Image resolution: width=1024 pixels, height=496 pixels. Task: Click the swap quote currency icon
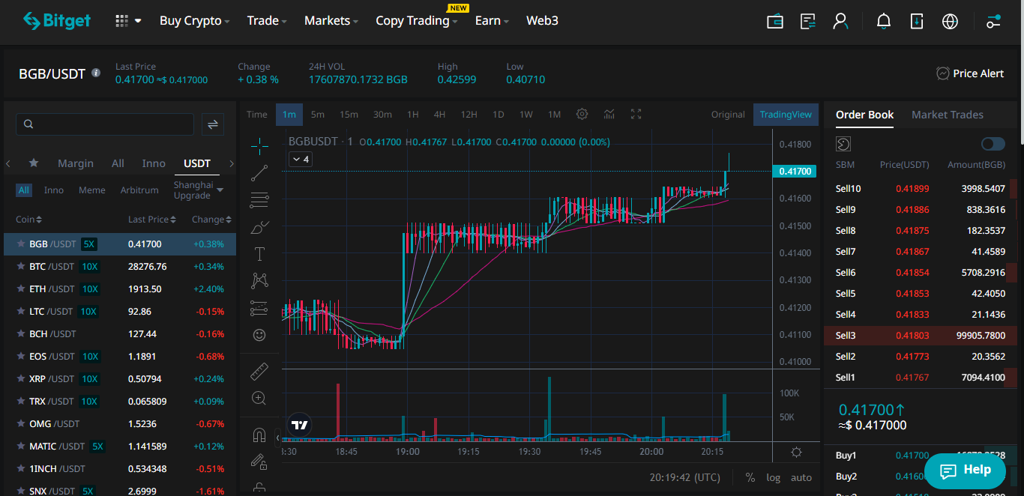pyautogui.click(x=213, y=124)
